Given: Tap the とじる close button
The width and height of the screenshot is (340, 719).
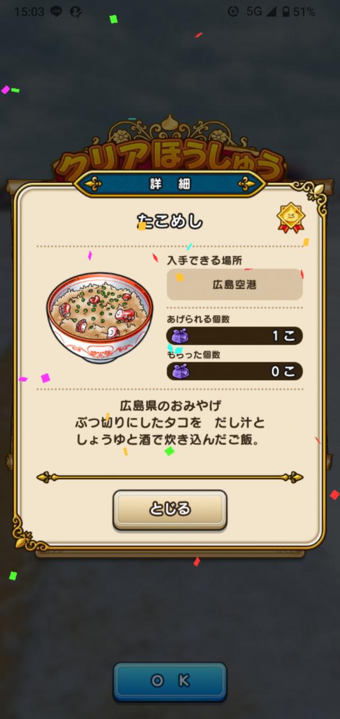Looking at the screenshot, I should click(x=169, y=509).
